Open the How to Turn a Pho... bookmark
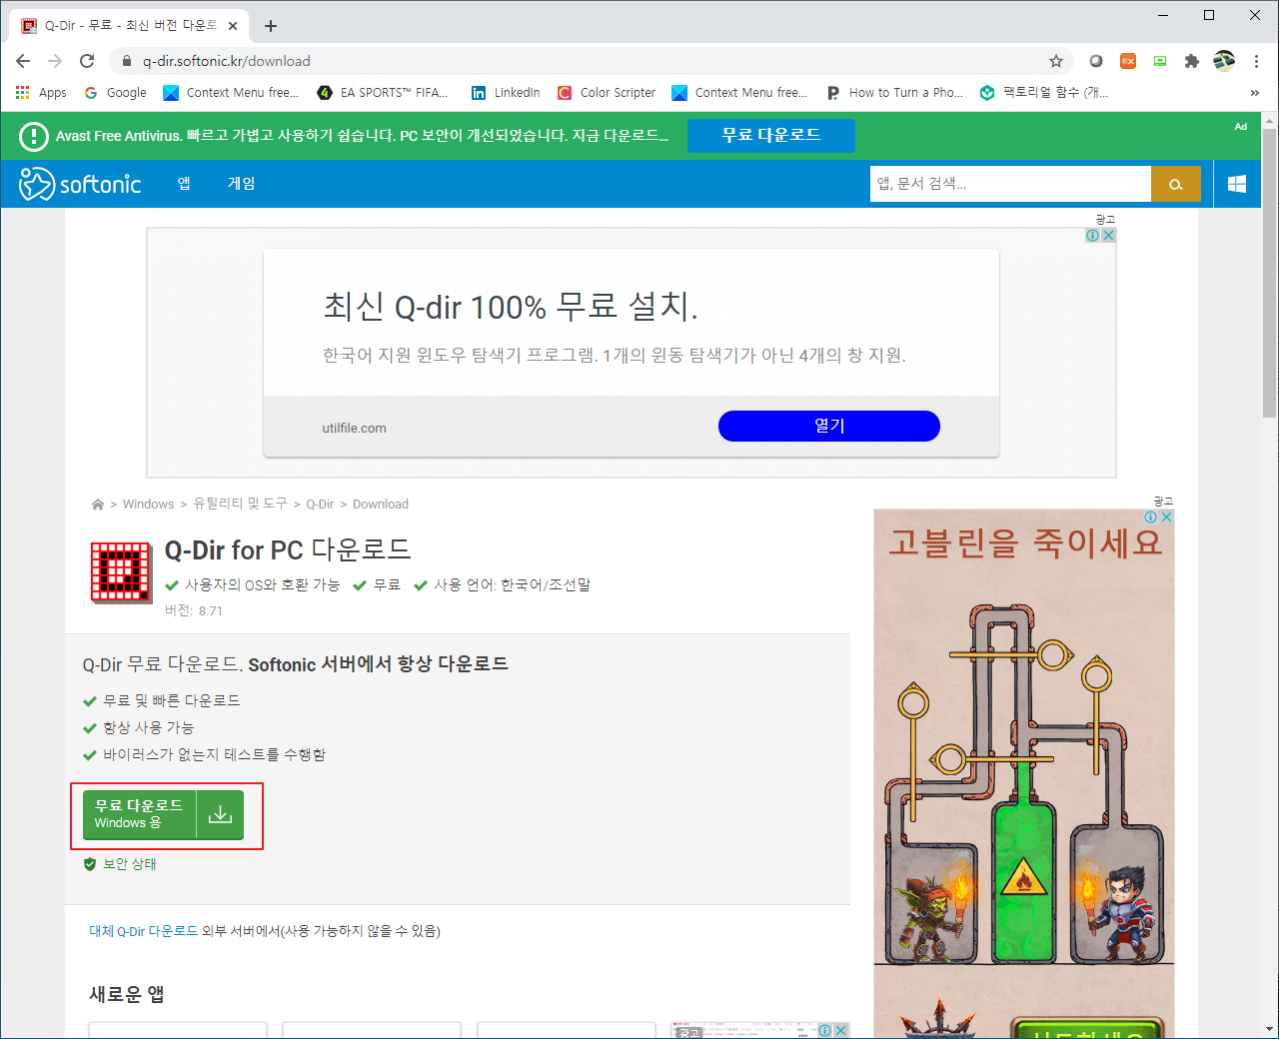1279x1039 pixels. 895,93
